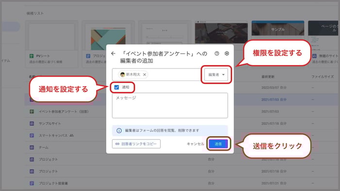Click the 2022/03/07 自分 date cell

[274, 87]
